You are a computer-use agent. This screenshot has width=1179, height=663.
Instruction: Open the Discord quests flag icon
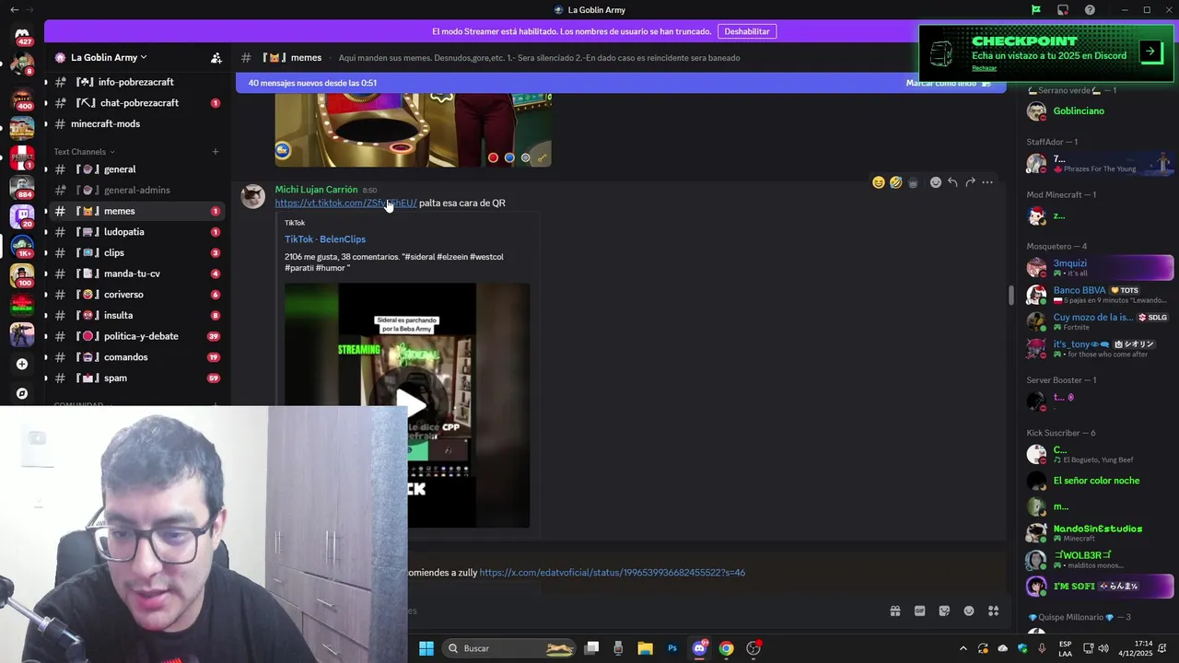(x=1035, y=10)
